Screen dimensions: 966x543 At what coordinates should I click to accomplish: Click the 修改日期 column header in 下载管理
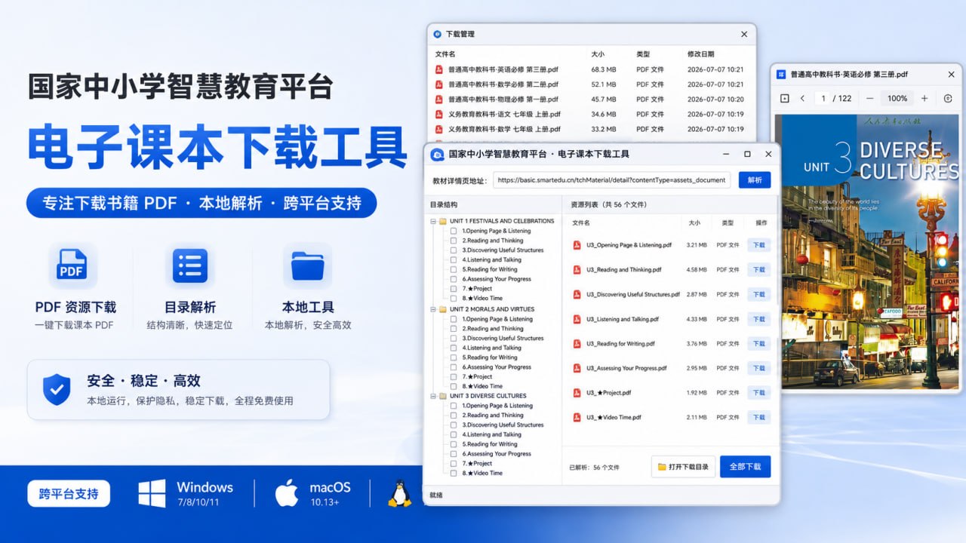tap(700, 54)
